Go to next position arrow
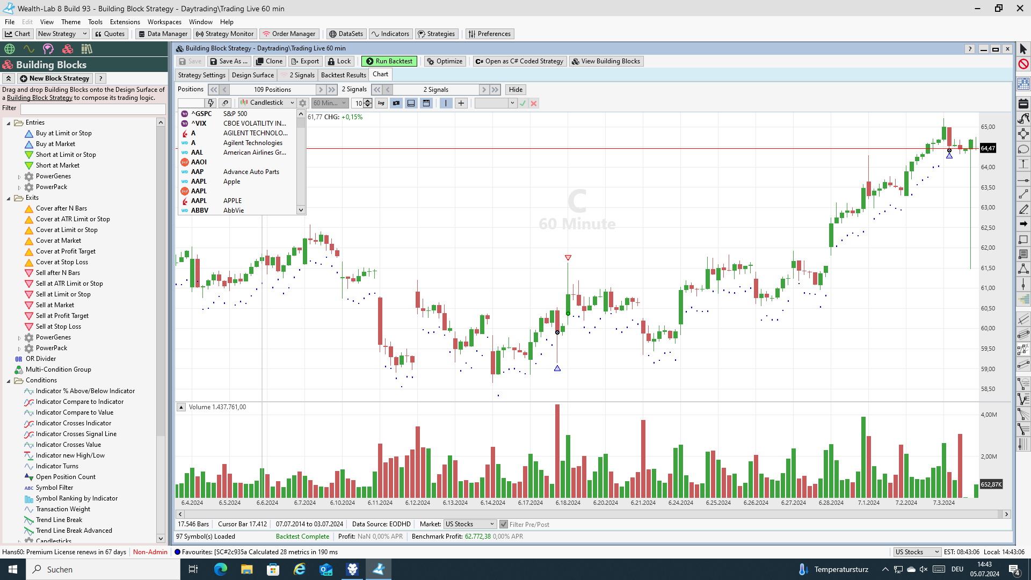 click(321, 90)
